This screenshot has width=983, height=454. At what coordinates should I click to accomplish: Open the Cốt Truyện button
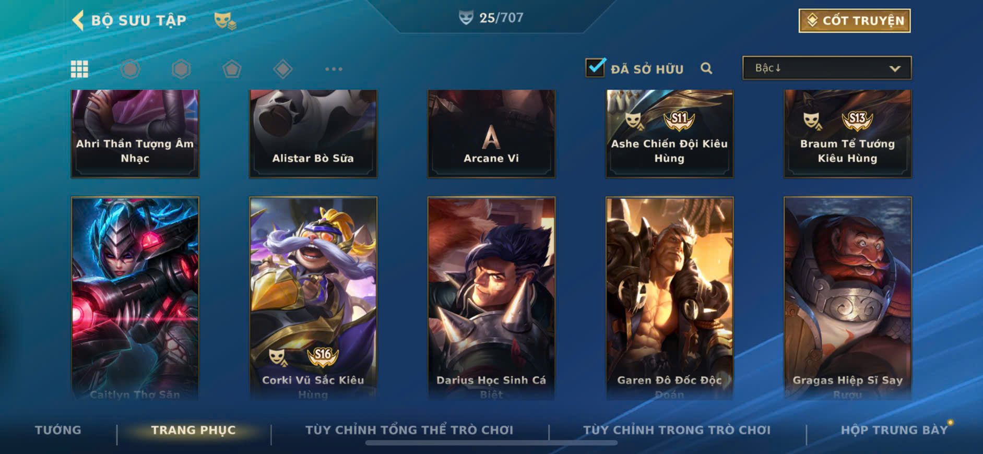tap(855, 20)
